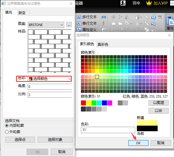Click the send-to-back squares icon below
This screenshot has width=174, height=157.
coord(147,24)
